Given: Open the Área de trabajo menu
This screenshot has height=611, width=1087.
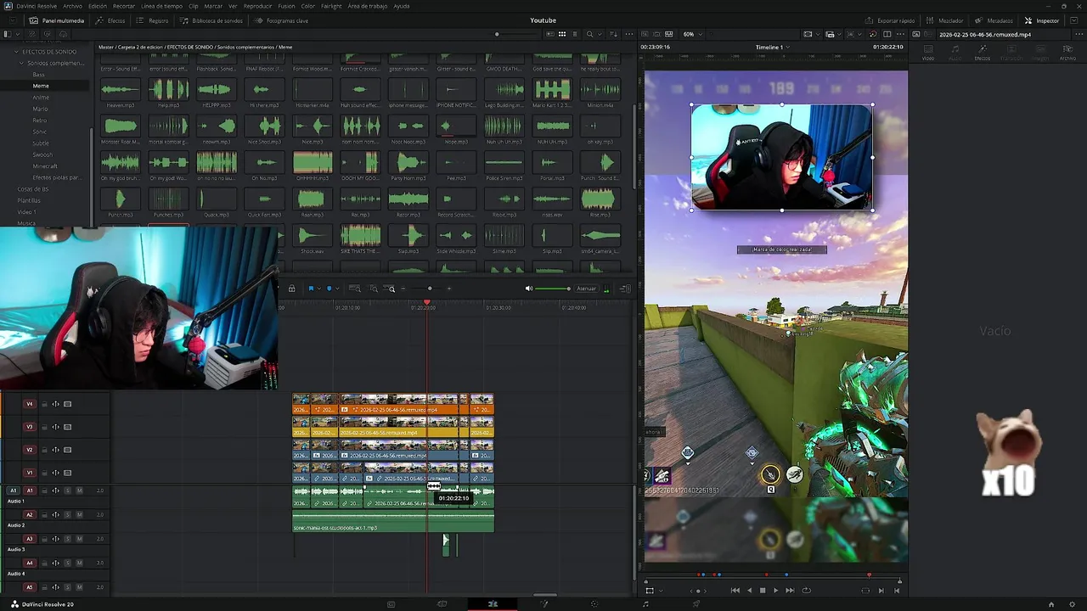Looking at the screenshot, I should click(368, 6).
